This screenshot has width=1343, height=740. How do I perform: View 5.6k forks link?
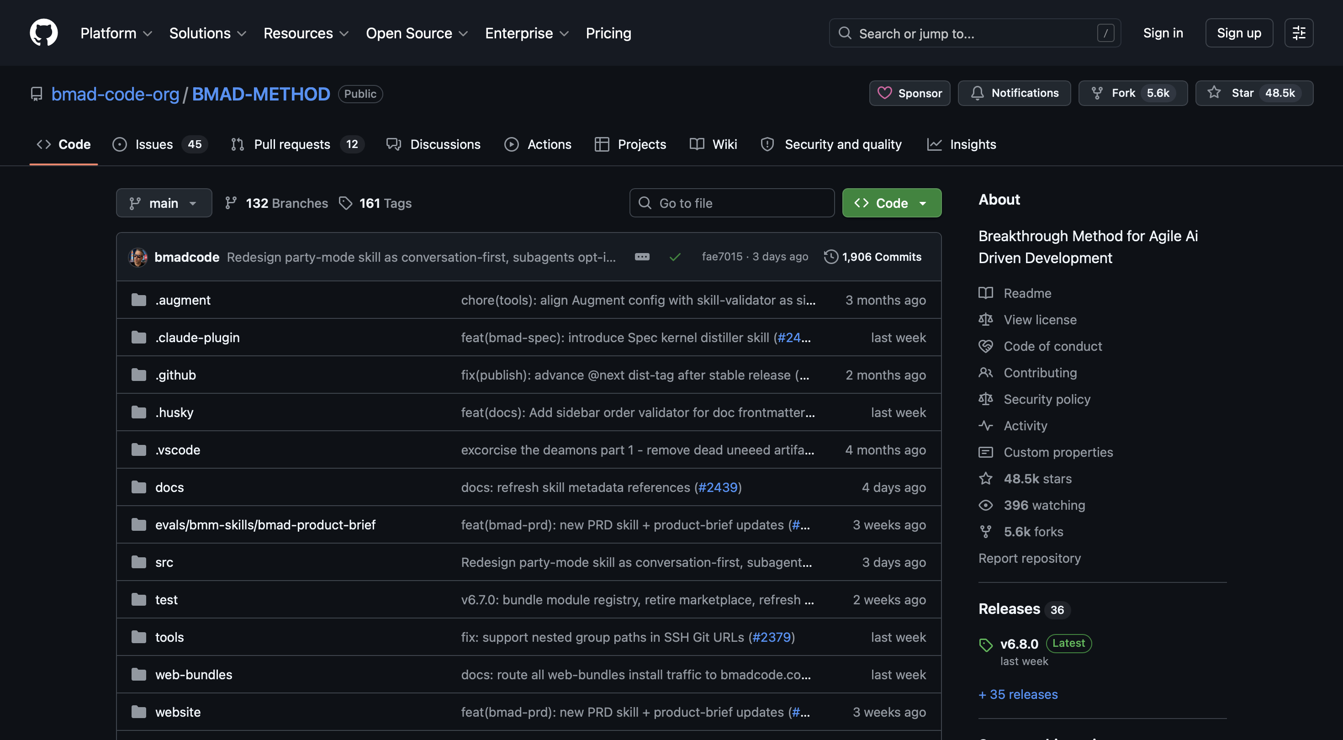point(1021,532)
